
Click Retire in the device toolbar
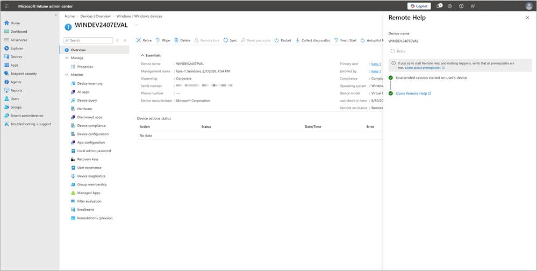[x=144, y=40]
